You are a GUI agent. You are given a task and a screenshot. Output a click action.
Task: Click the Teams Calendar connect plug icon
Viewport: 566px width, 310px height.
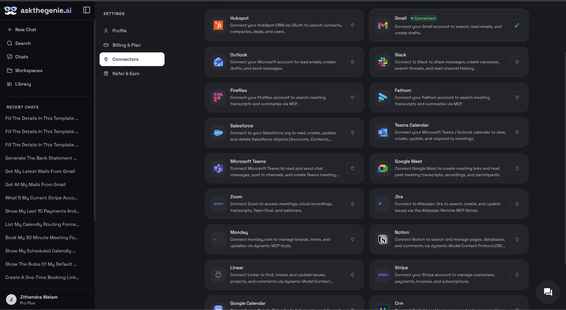click(x=517, y=132)
